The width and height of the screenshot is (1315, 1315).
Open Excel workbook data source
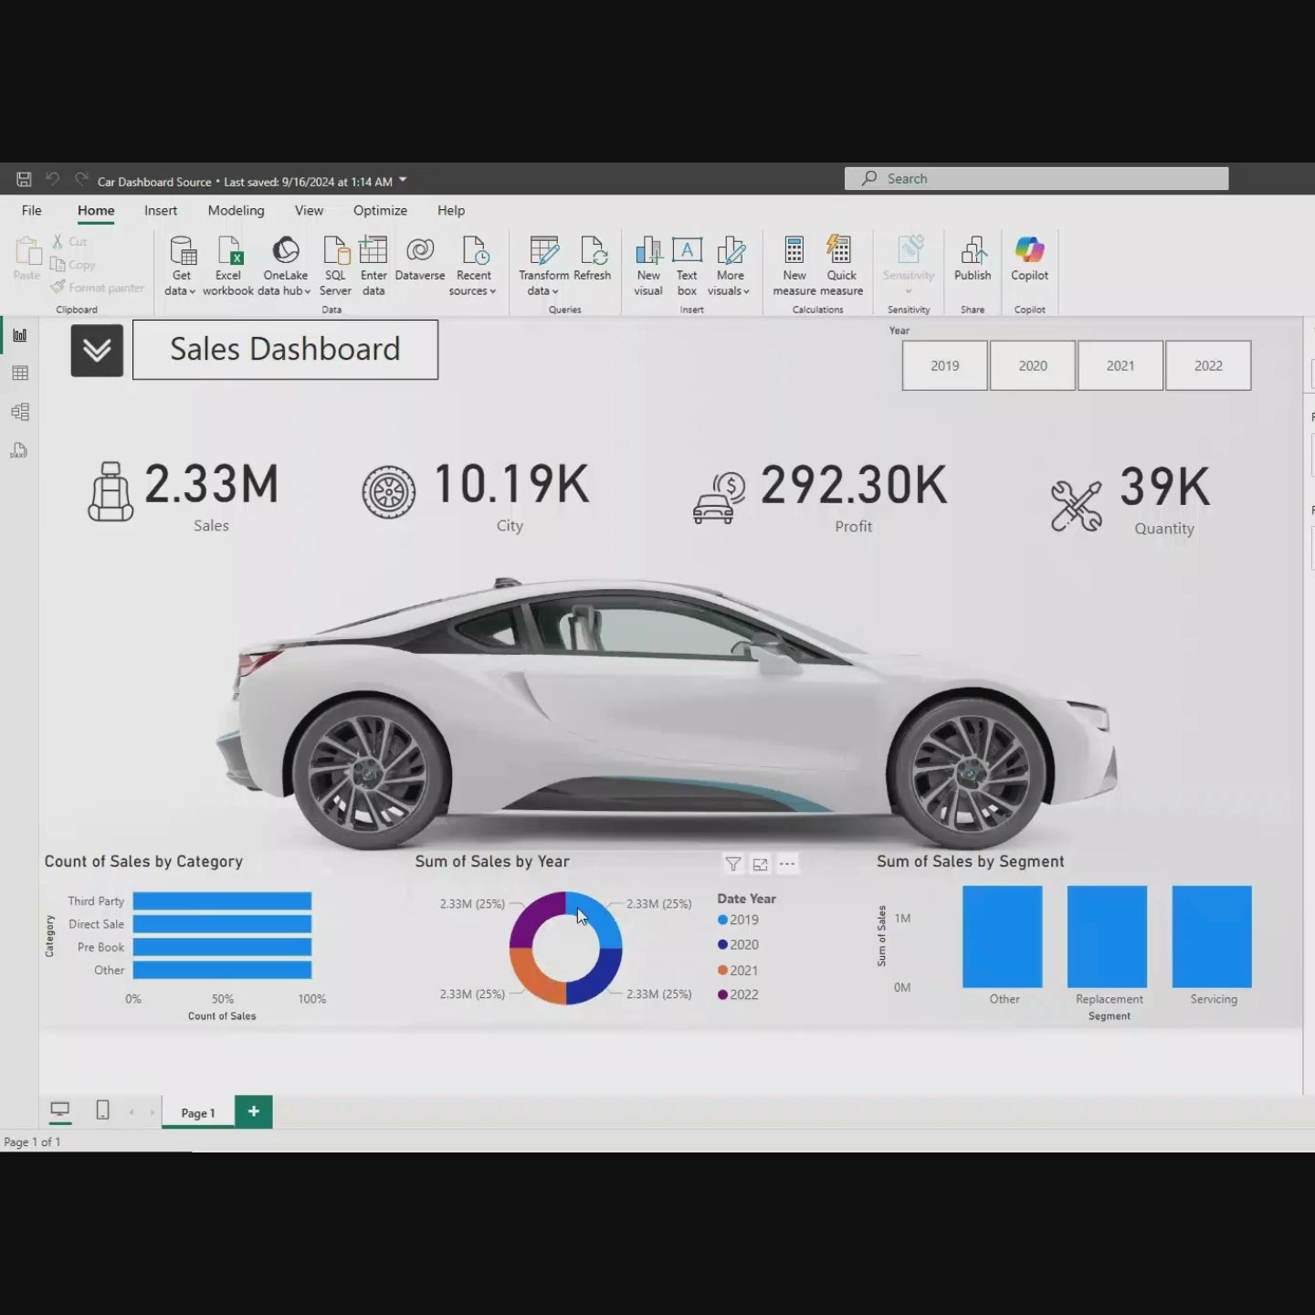tap(228, 265)
